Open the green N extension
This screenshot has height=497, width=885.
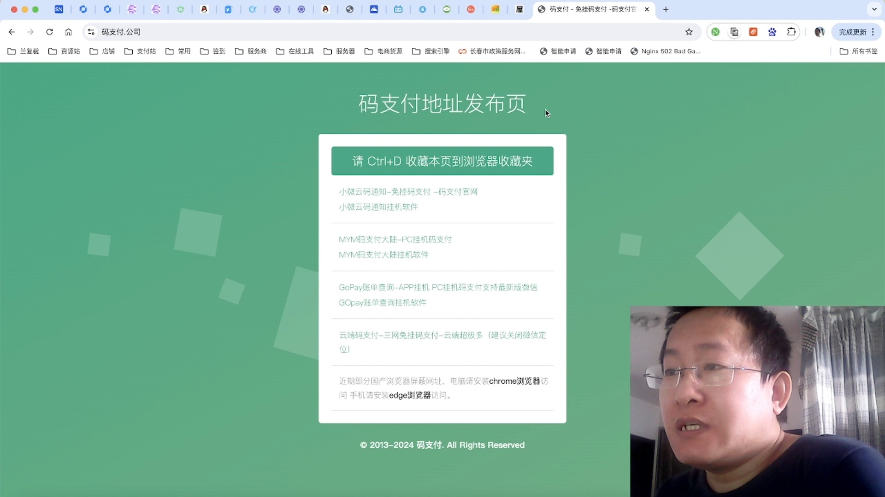(715, 32)
